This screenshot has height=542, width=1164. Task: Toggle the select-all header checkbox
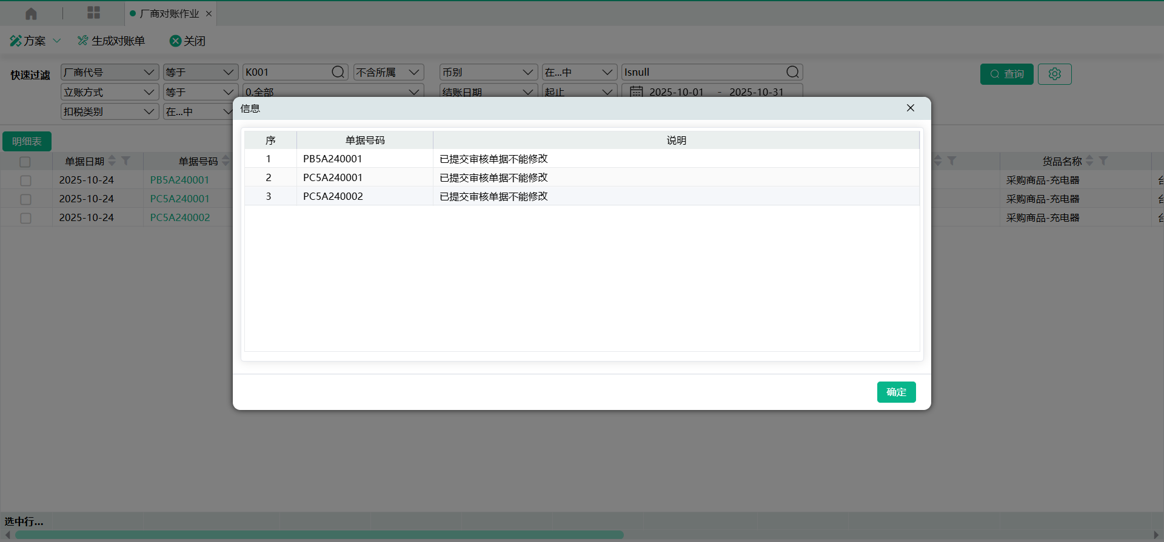coord(25,162)
